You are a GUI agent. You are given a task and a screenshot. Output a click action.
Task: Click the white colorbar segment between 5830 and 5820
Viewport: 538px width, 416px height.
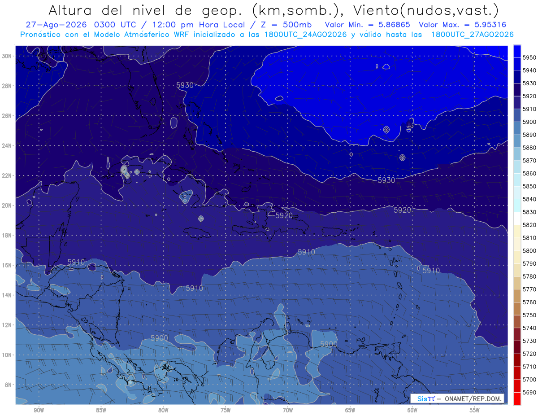[x=517, y=218]
